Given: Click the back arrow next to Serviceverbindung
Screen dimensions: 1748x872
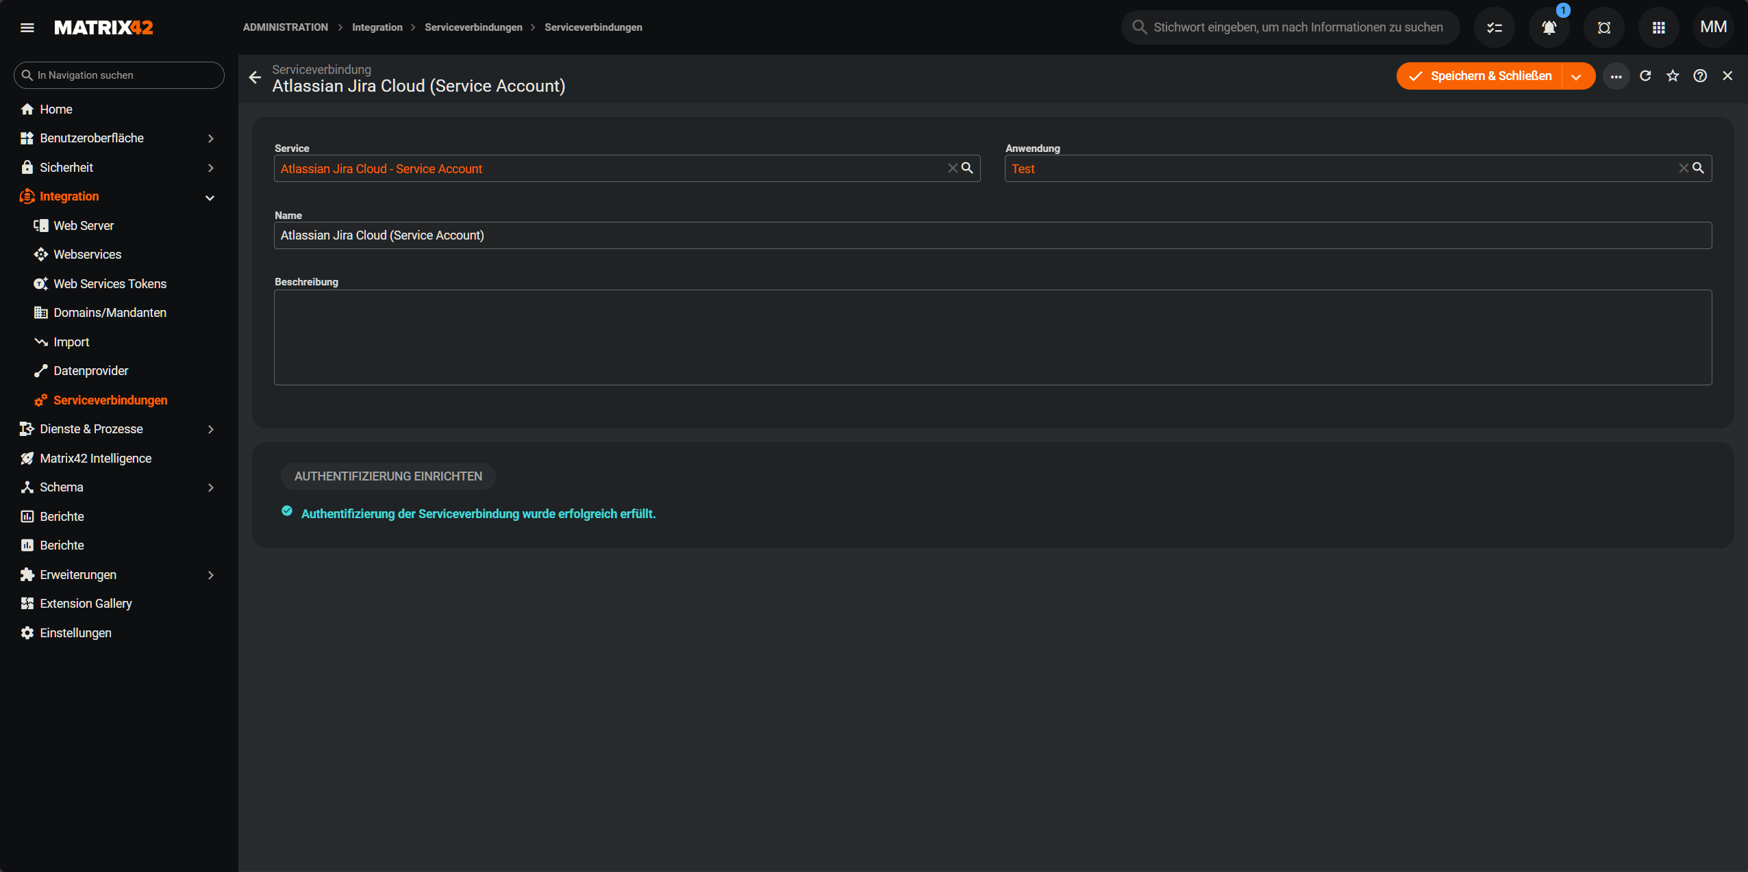Looking at the screenshot, I should click(255, 78).
